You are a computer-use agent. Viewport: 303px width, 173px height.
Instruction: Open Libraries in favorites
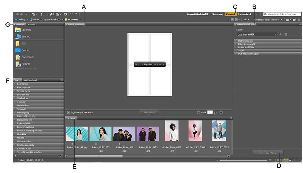tap(23, 30)
